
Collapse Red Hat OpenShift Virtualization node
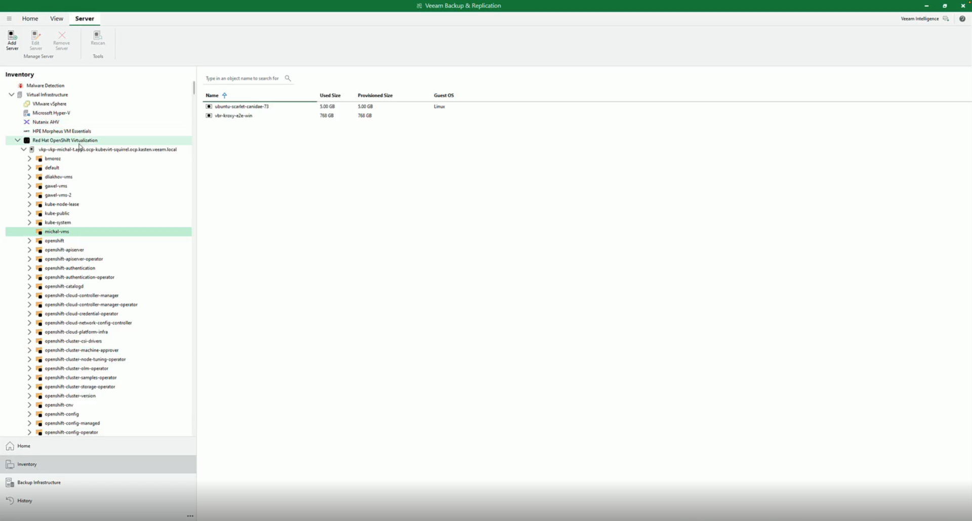point(18,140)
